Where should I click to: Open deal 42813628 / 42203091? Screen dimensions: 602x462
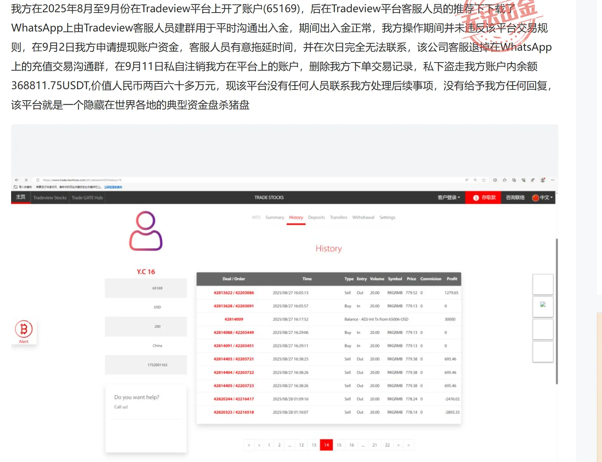234,306
